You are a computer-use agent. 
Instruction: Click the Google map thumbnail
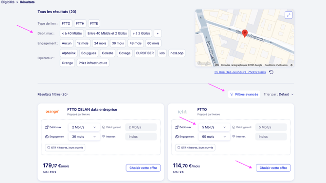(x=244, y=38)
